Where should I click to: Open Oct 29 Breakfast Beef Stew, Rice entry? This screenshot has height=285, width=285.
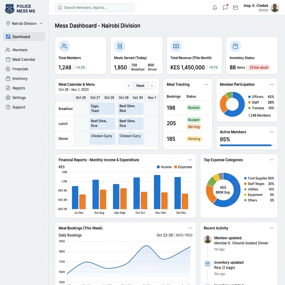coord(131,109)
